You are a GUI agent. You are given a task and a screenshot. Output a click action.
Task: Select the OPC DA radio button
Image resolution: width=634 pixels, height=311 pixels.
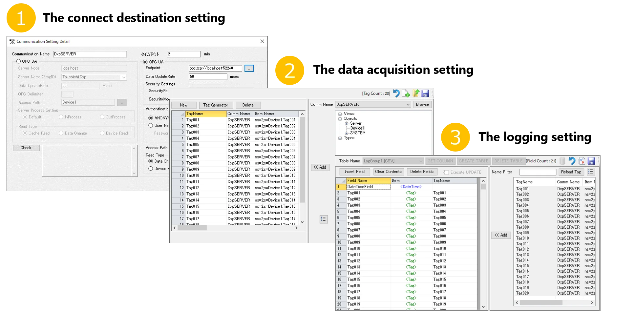tap(19, 61)
